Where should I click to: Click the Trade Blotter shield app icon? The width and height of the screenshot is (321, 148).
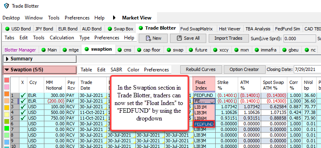(x=7, y=6)
